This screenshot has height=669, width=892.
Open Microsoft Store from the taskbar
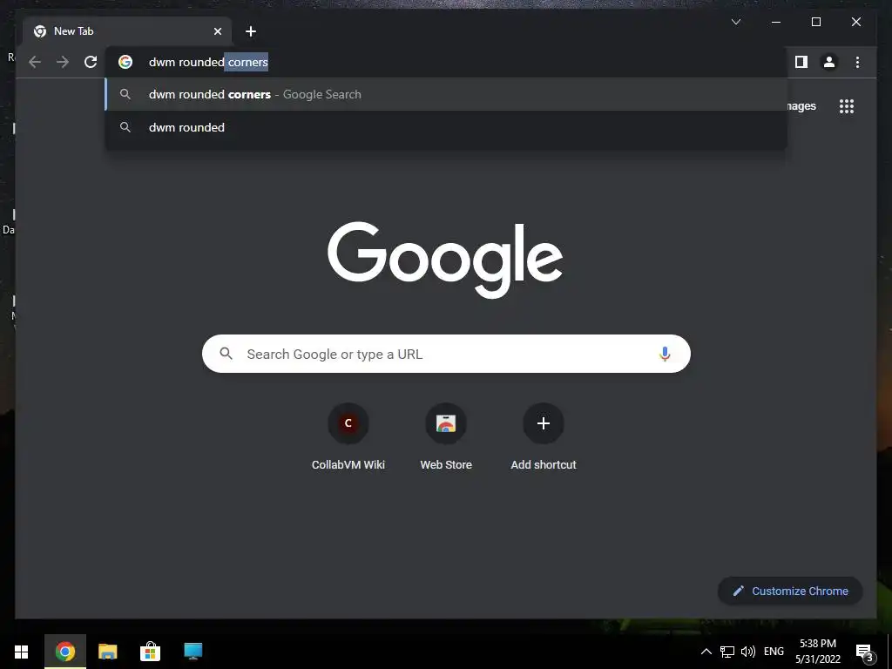(x=150, y=652)
